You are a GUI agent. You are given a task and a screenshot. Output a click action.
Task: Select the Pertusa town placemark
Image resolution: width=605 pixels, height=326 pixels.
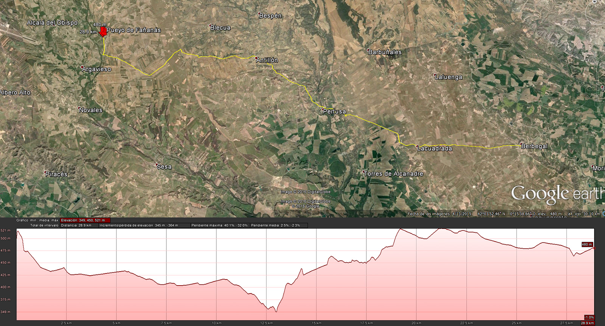324,109
